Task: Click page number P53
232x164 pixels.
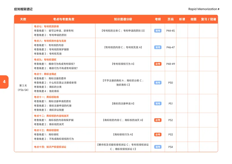Action: [171, 134]
